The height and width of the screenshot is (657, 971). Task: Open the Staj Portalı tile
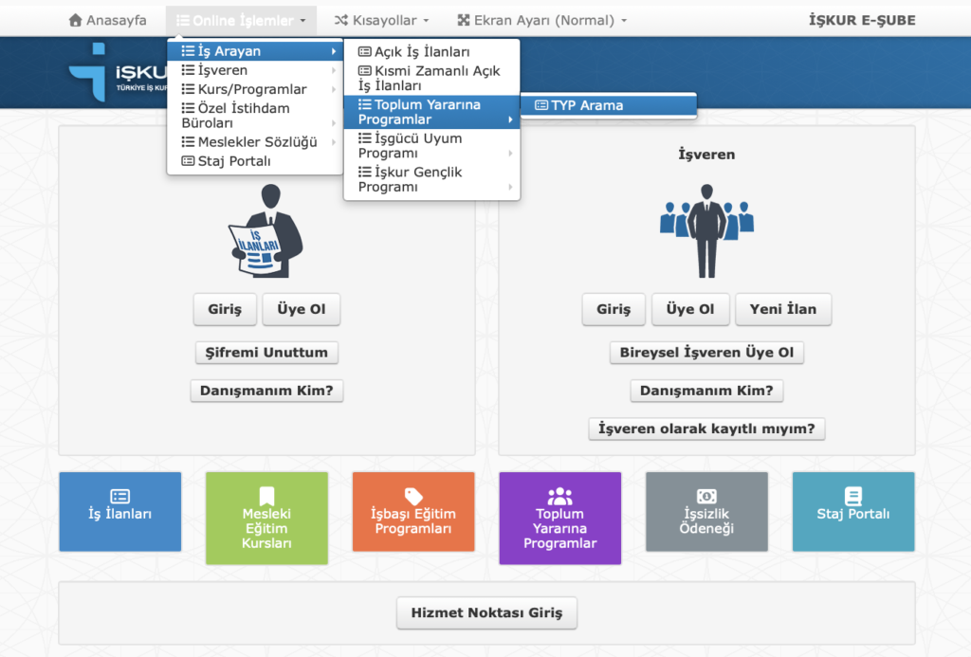click(x=852, y=512)
